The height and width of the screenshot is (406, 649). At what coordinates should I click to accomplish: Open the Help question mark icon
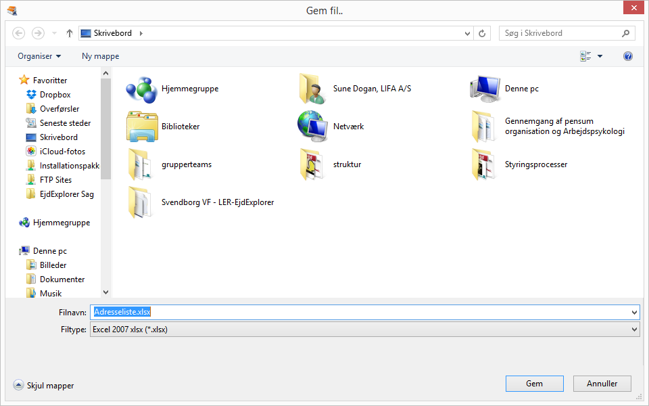click(627, 56)
